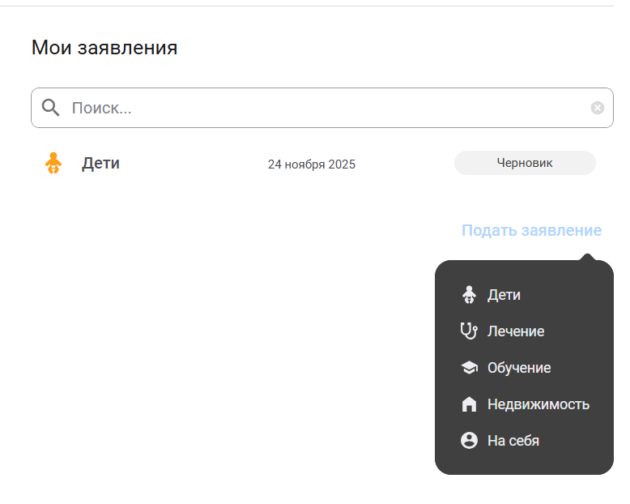Open the Подать заявление dropdown
Screen dimensions: 630x504
click(531, 230)
